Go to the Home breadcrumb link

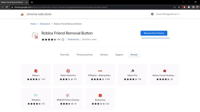(33, 24)
